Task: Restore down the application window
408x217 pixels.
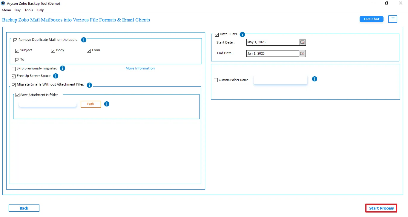Action: [387, 3]
